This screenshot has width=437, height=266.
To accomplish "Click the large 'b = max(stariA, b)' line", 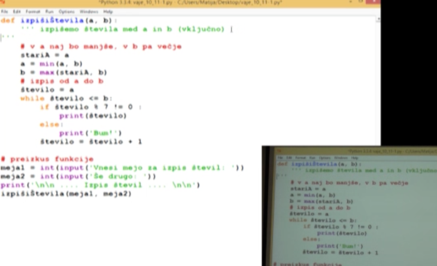I will point(63,73).
